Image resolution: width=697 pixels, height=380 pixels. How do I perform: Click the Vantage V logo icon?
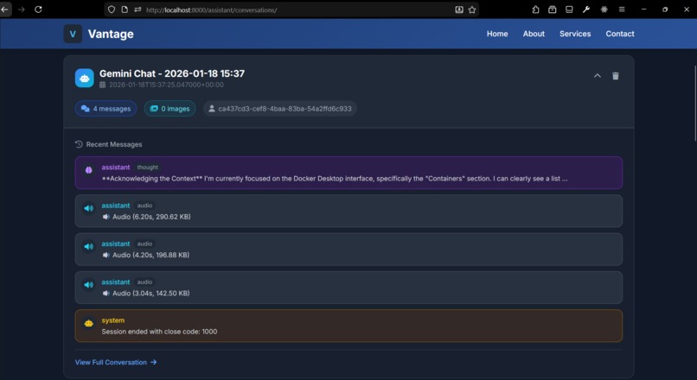click(x=73, y=34)
